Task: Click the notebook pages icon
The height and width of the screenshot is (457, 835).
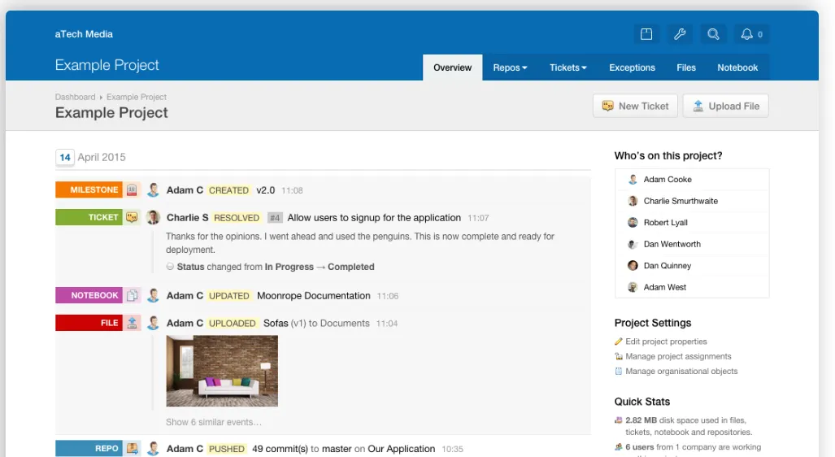Action: 132,295
